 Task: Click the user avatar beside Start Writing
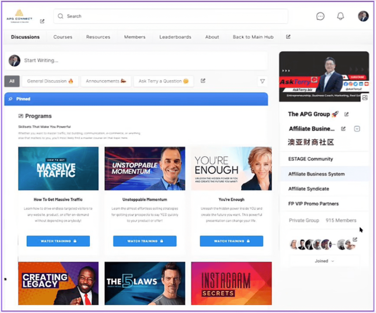click(15, 61)
